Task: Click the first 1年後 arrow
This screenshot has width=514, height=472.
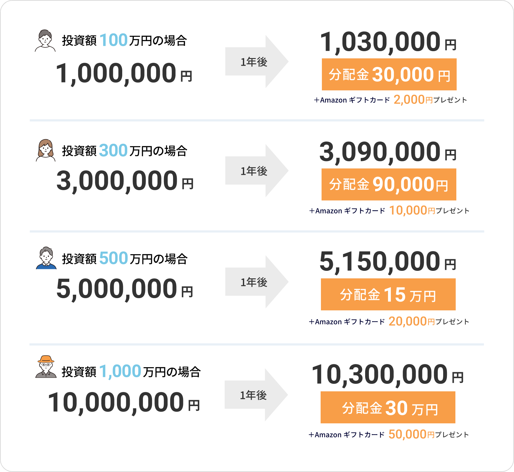Action: (257, 62)
